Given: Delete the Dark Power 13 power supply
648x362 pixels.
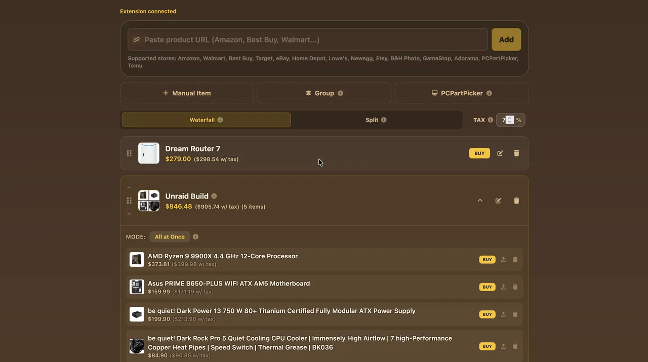Looking at the screenshot, I should (515, 314).
